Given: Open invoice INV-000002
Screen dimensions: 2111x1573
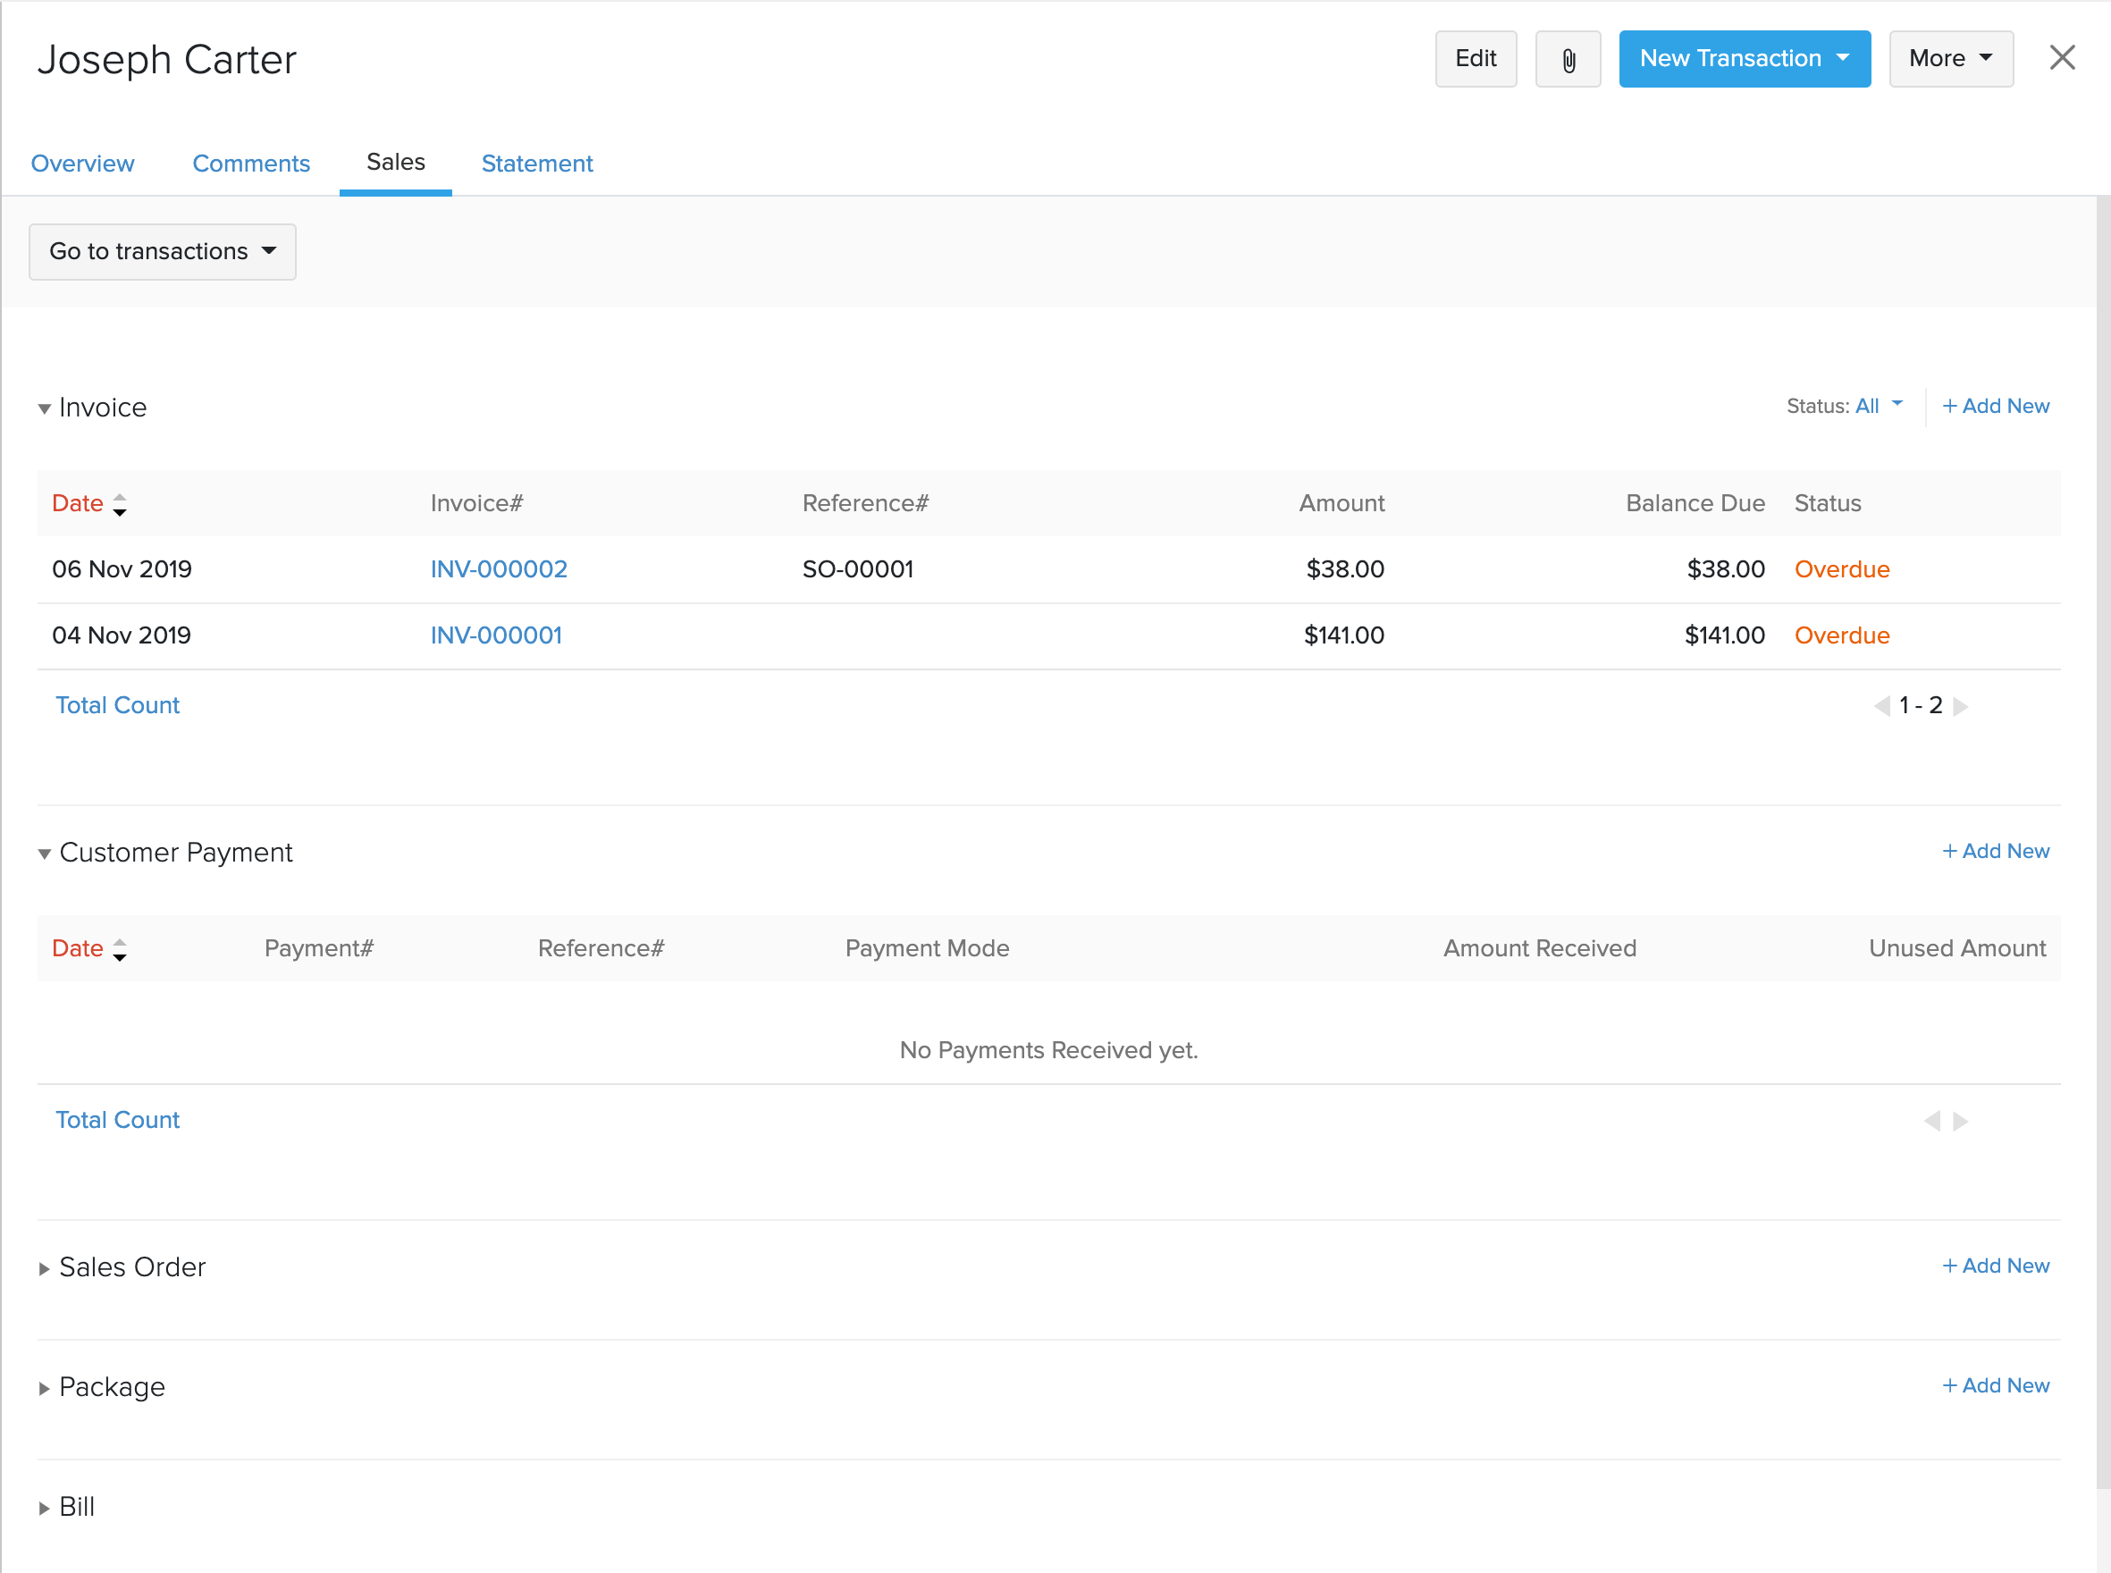Looking at the screenshot, I should pyautogui.click(x=498, y=569).
